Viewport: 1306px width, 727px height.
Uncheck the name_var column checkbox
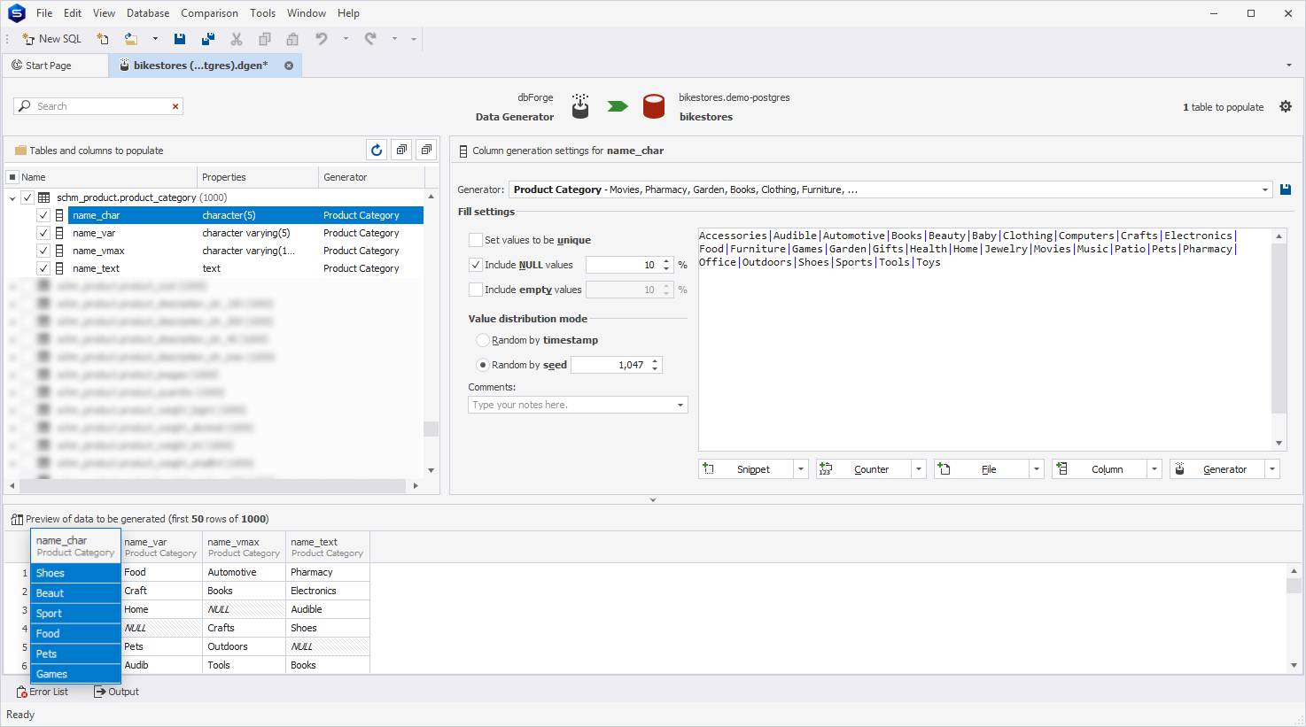pyautogui.click(x=43, y=233)
